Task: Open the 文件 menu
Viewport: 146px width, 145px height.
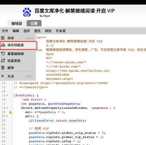Action: [x=5, y=31]
